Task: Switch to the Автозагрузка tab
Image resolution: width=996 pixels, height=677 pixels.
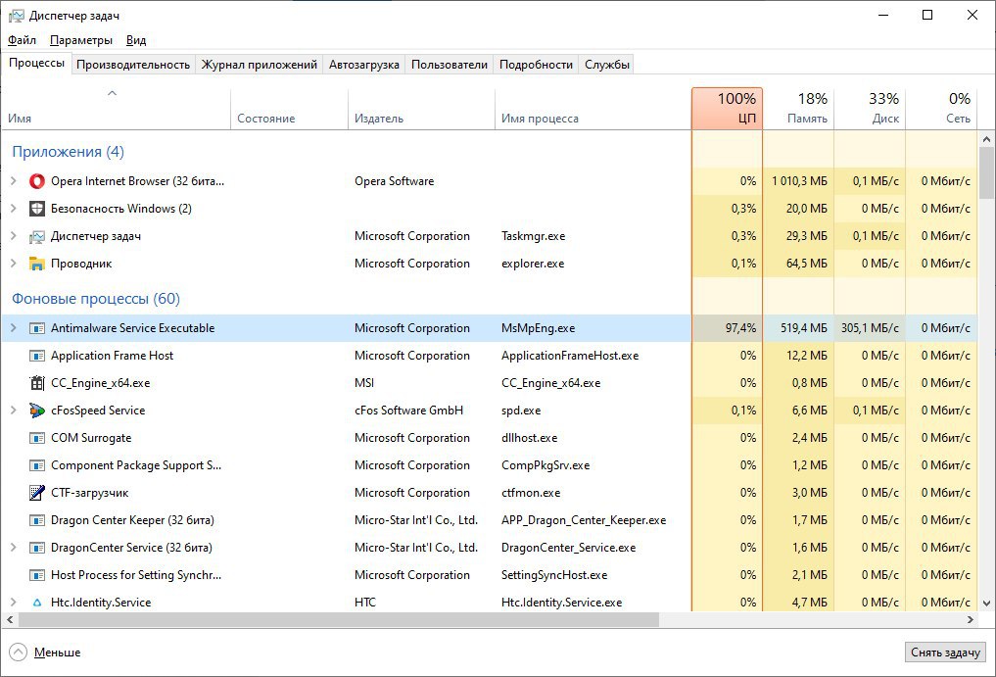Action: (364, 65)
